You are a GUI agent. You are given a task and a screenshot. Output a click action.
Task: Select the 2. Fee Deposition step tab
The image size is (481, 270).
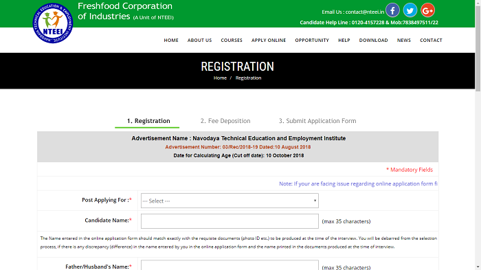point(225,121)
